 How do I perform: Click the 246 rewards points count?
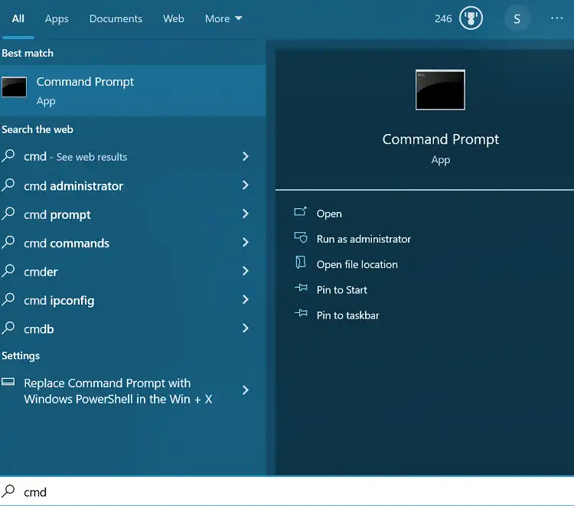click(443, 18)
